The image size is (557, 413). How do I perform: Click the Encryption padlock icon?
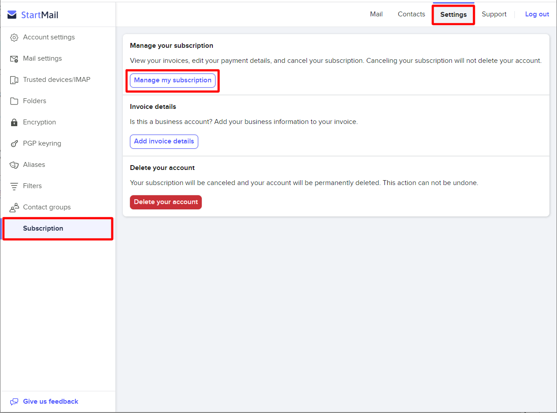tap(14, 122)
